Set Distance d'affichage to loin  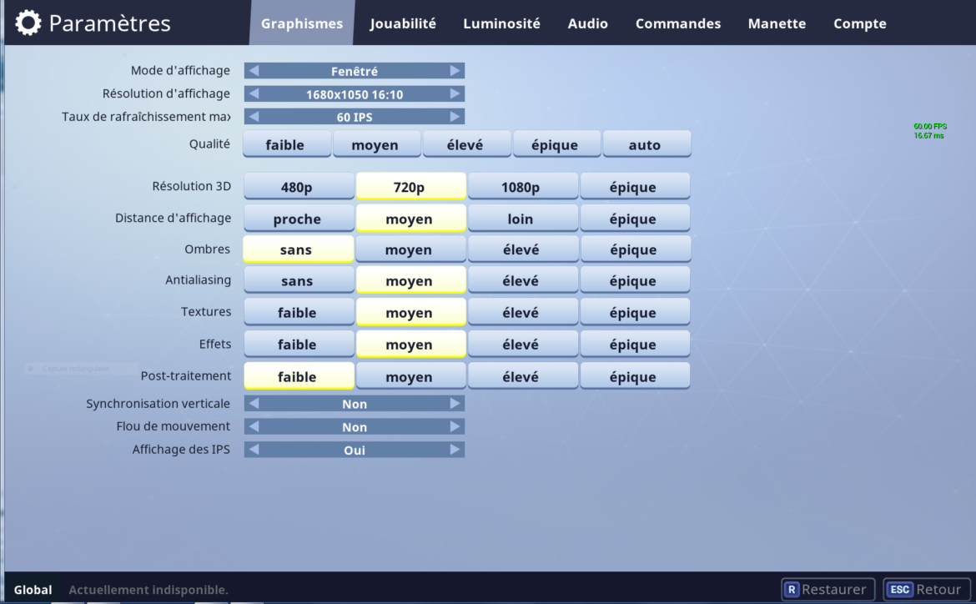(x=521, y=219)
